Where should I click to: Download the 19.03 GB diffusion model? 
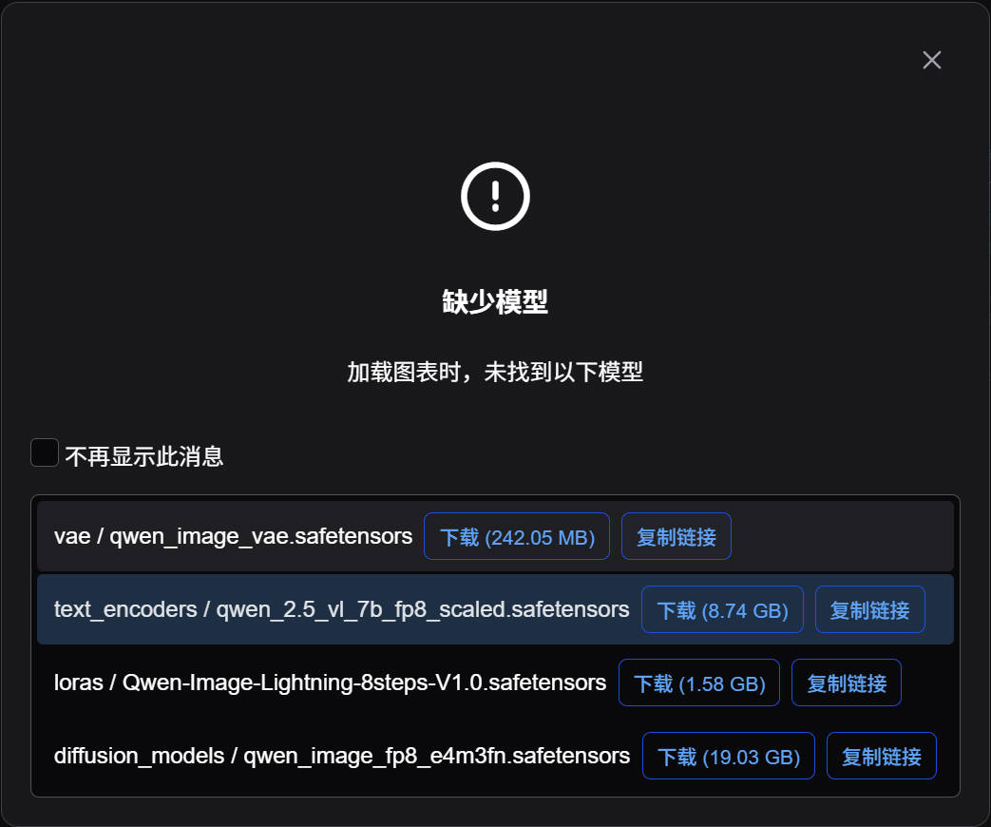click(729, 757)
